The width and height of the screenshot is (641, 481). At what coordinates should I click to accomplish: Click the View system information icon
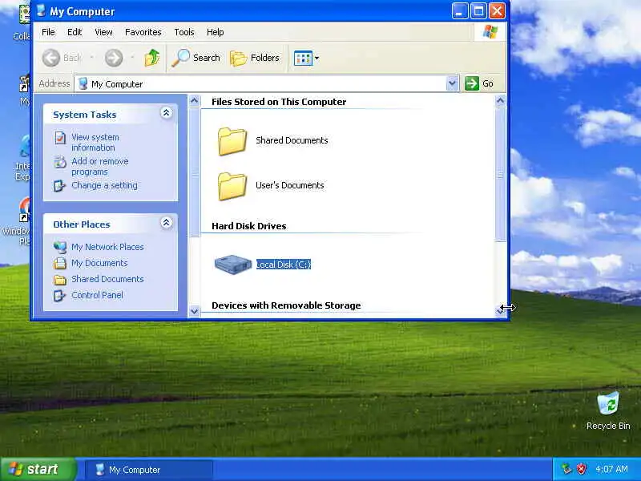[x=60, y=138]
